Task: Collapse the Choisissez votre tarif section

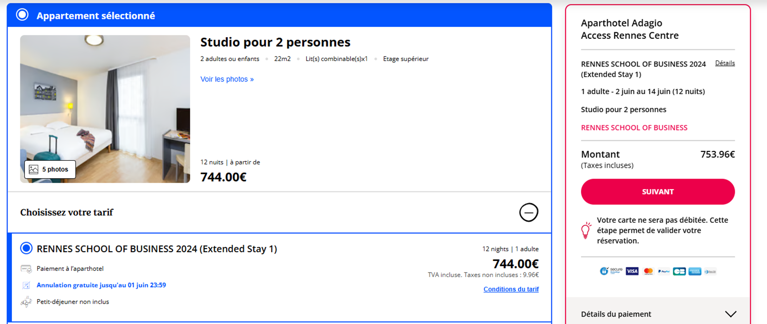Action: pos(529,212)
